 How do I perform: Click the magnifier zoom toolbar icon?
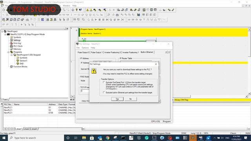7,15
